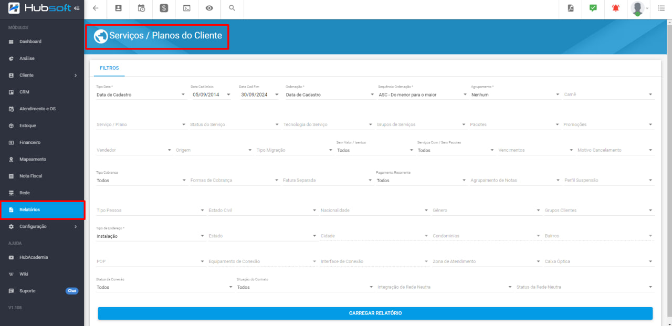Click the back arrow in top toolbar
Image resolution: width=672 pixels, height=326 pixels.
[x=95, y=8]
